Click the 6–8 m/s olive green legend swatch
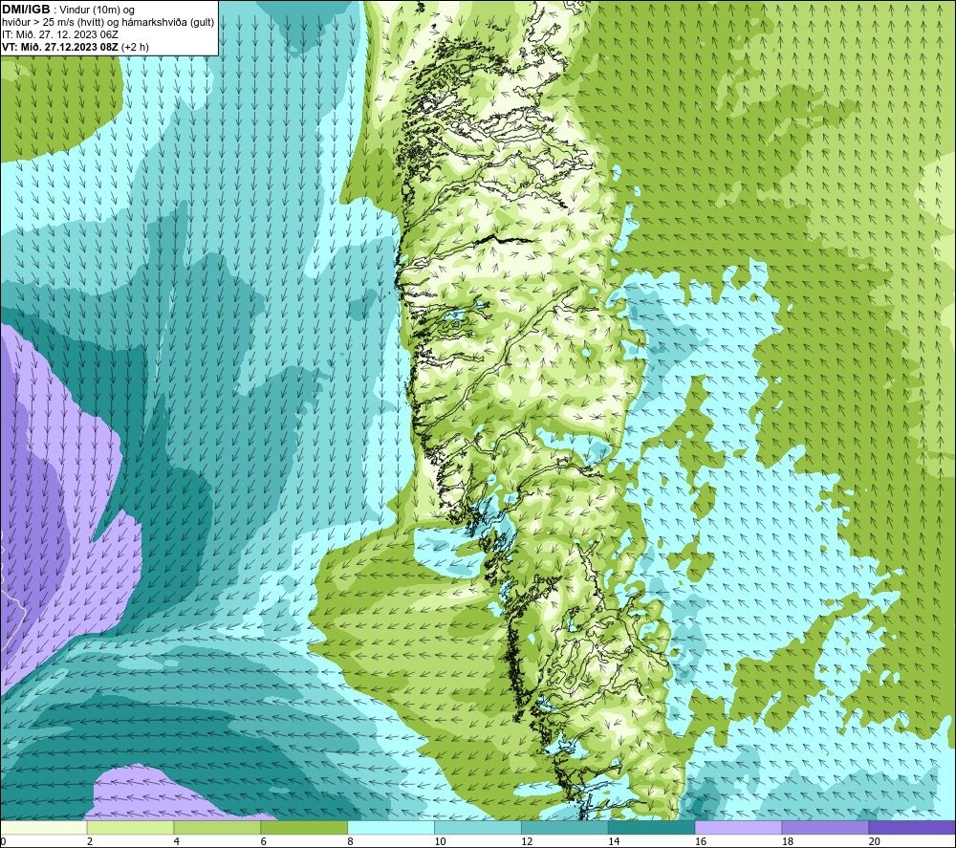Screen dimensions: 956x848 click(x=304, y=827)
